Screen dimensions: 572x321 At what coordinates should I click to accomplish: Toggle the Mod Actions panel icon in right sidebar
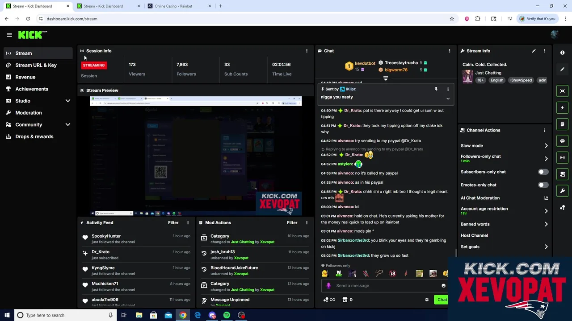pyautogui.click(x=563, y=124)
